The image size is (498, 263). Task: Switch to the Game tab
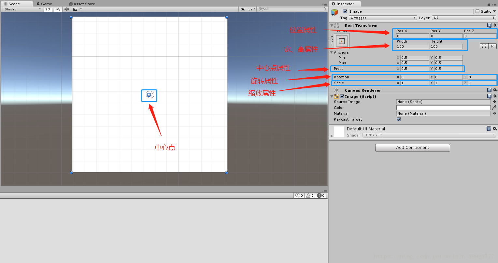44,4
